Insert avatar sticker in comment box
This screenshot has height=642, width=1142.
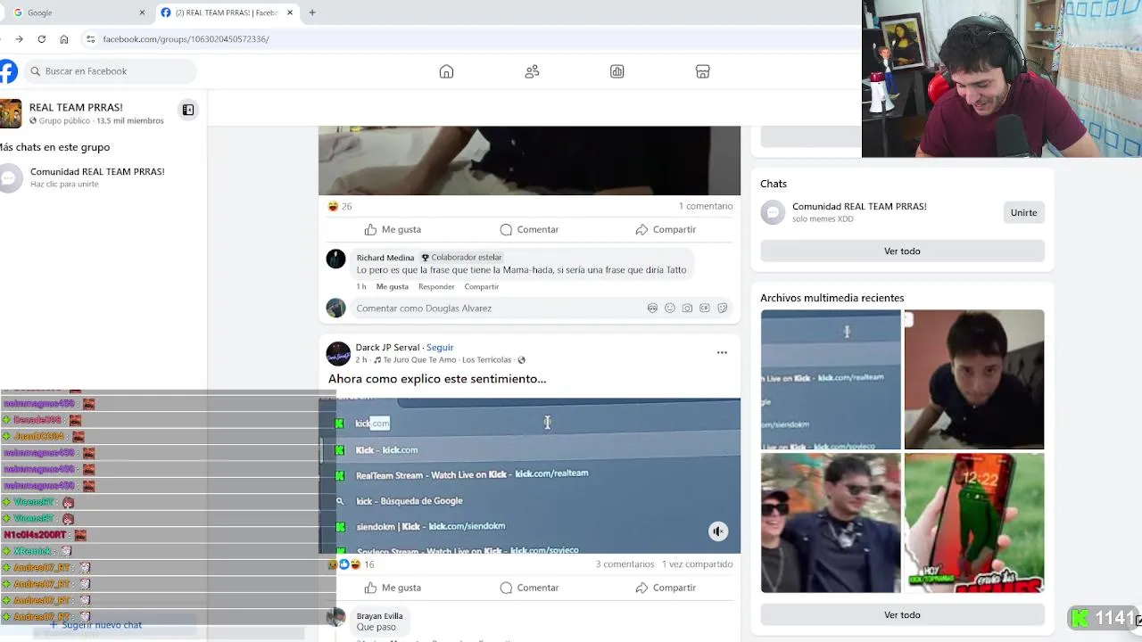pos(652,309)
